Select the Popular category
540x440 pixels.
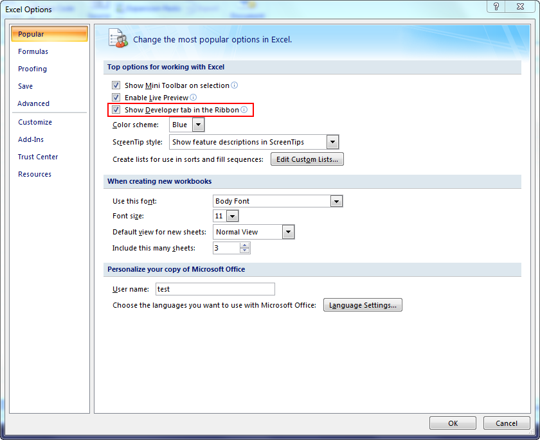pyautogui.click(x=50, y=34)
